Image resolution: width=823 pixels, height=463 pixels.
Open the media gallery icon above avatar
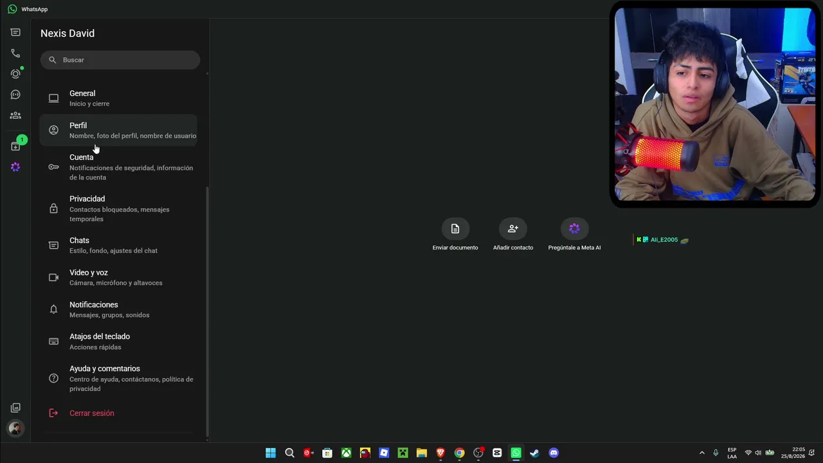15,408
